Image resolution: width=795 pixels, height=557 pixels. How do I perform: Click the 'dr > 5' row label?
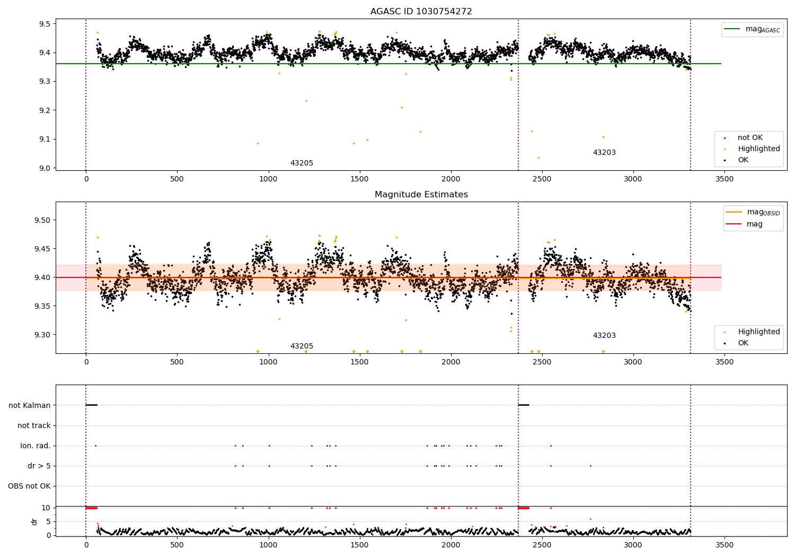[39, 466]
